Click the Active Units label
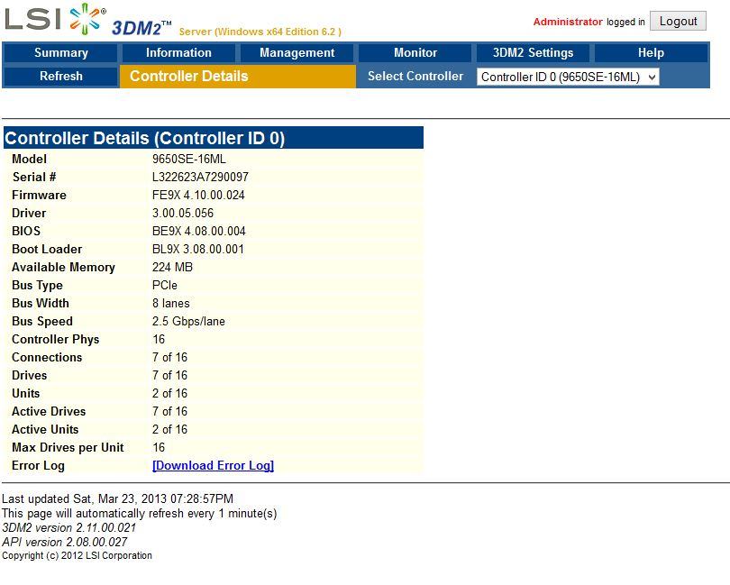The height and width of the screenshot is (585, 730). click(45, 429)
